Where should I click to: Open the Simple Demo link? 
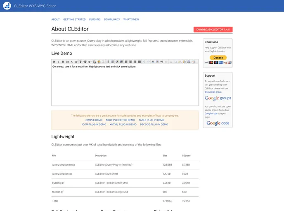coord(94,120)
